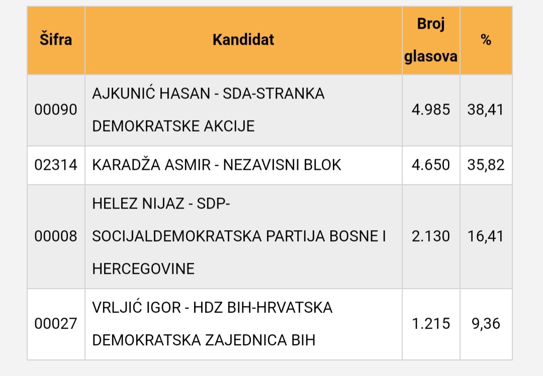Click the 9,36 percentage cell
The height and width of the screenshot is (376, 543).
[x=486, y=324]
